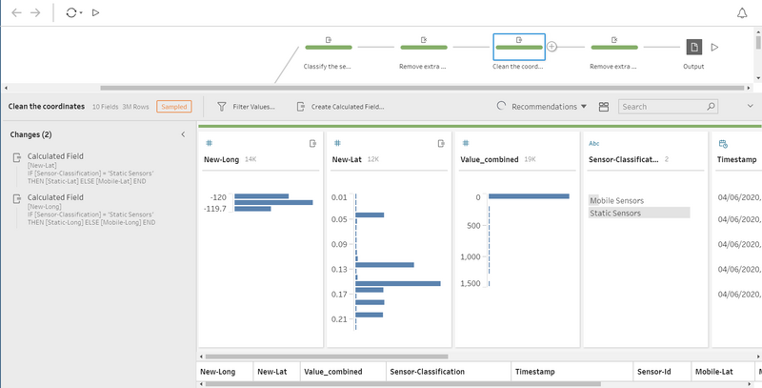Click the Filter Values... button

tap(246, 107)
